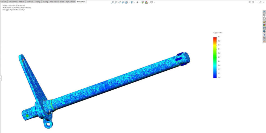The width and height of the screenshot is (266, 133).
Task: Click the Aspect Ratio legend title
Action: (x=218, y=32)
